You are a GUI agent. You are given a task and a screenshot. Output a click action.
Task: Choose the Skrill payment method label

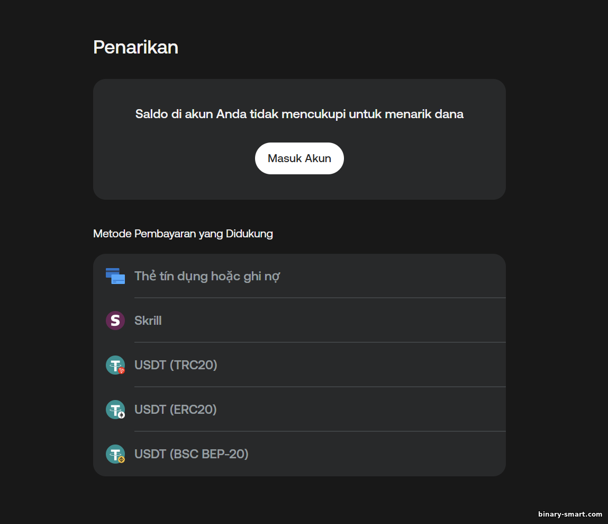coord(148,321)
